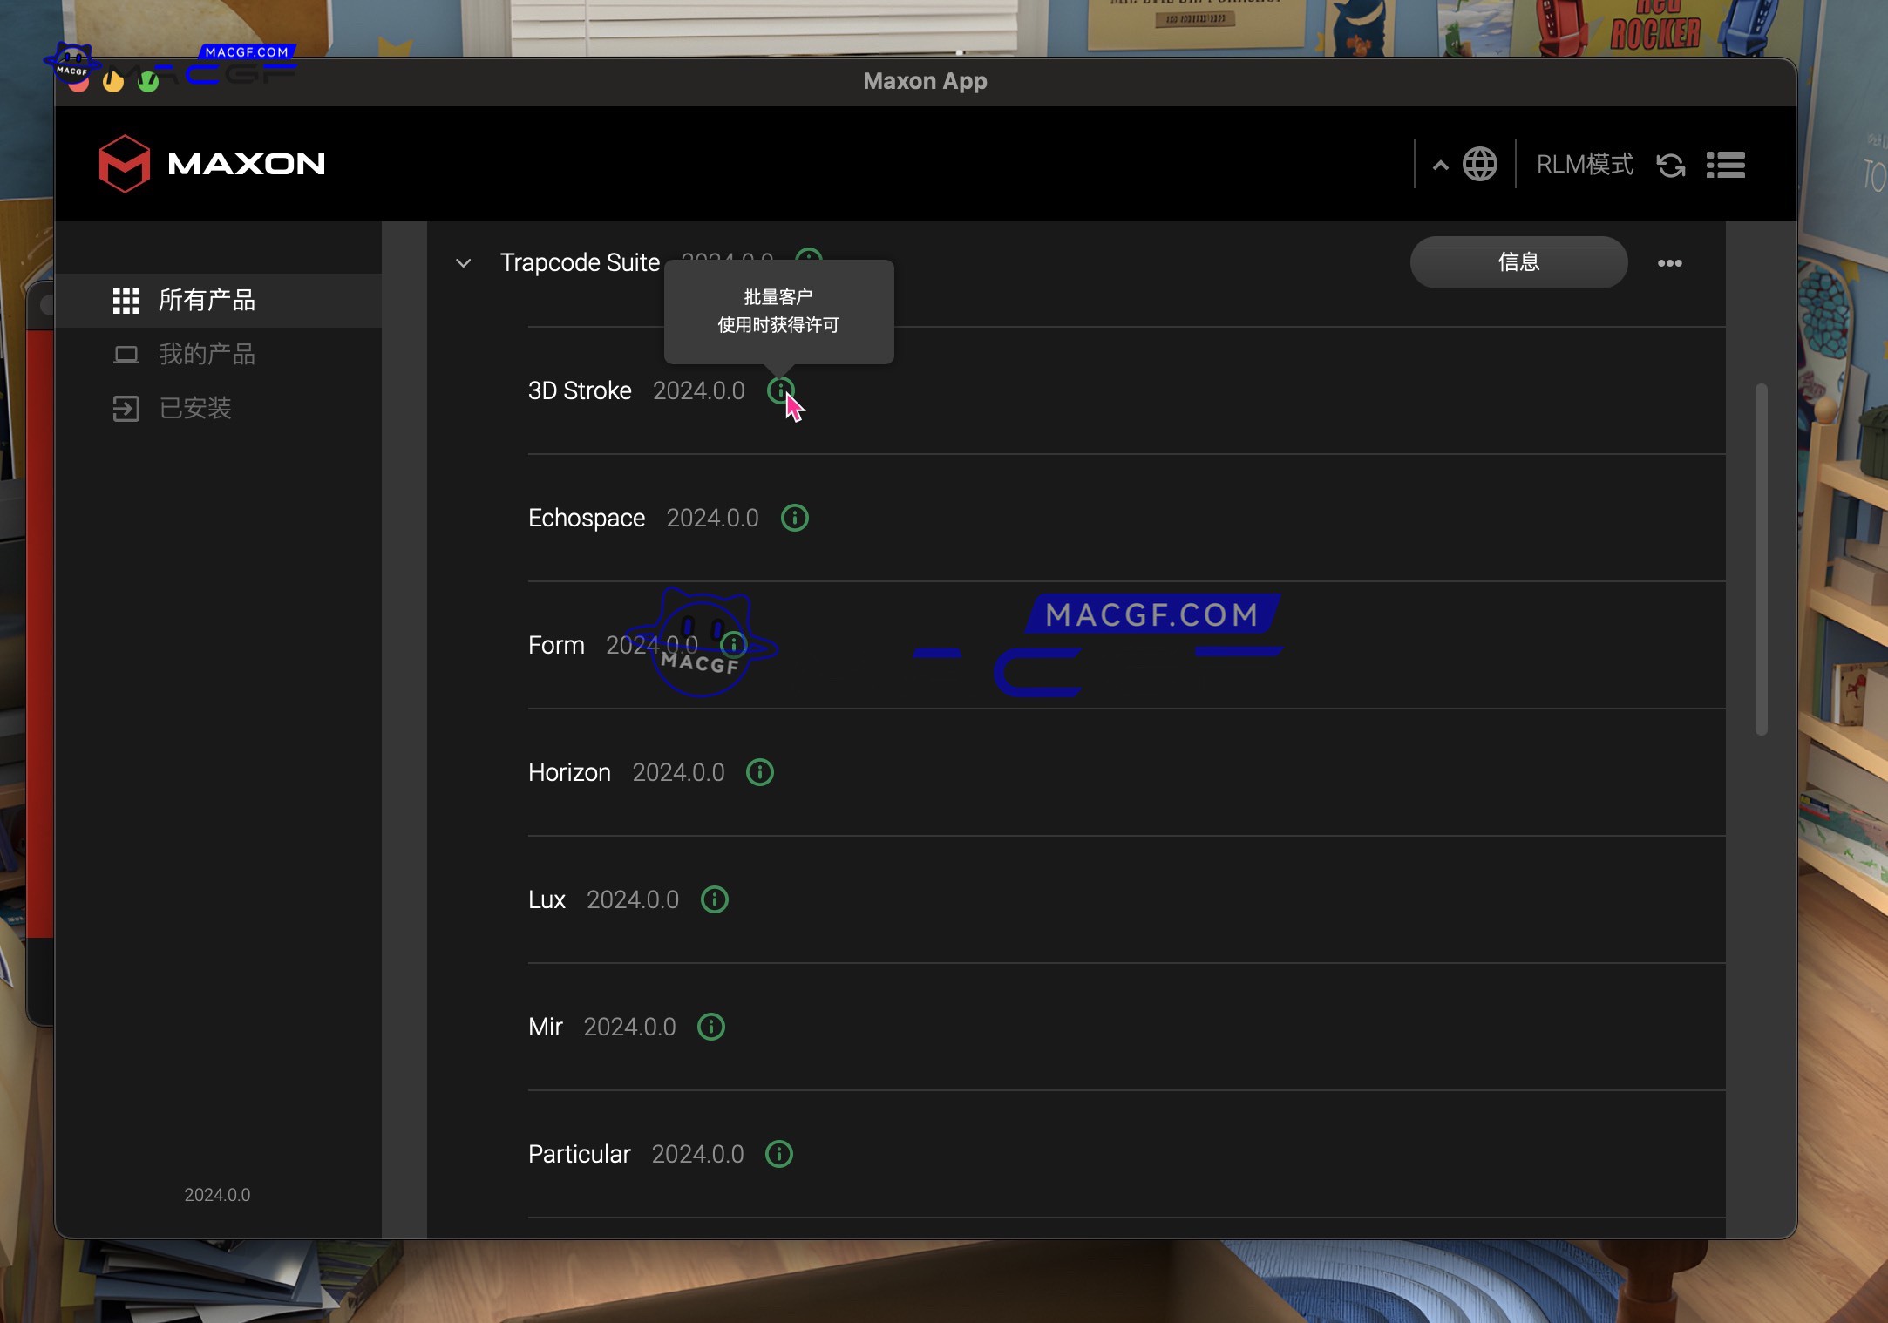Click the globe language icon
The width and height of the screenshot is (1888, 1323).
(1479, 164)
